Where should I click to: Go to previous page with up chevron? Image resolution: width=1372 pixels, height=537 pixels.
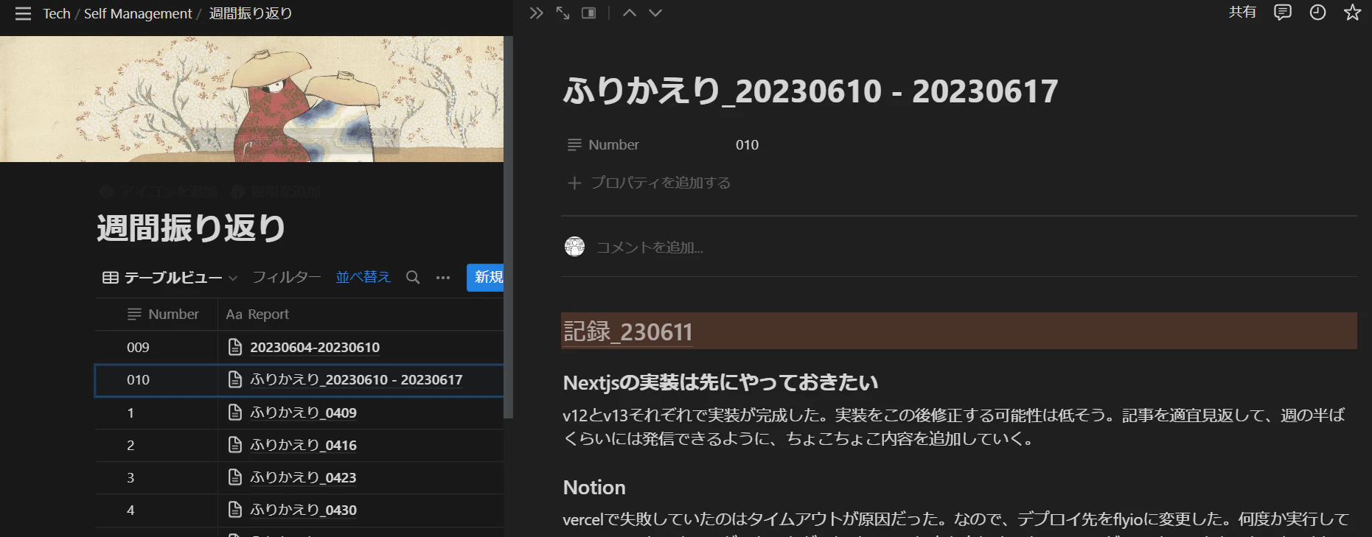pyautogui.click(x=630, y=13)
